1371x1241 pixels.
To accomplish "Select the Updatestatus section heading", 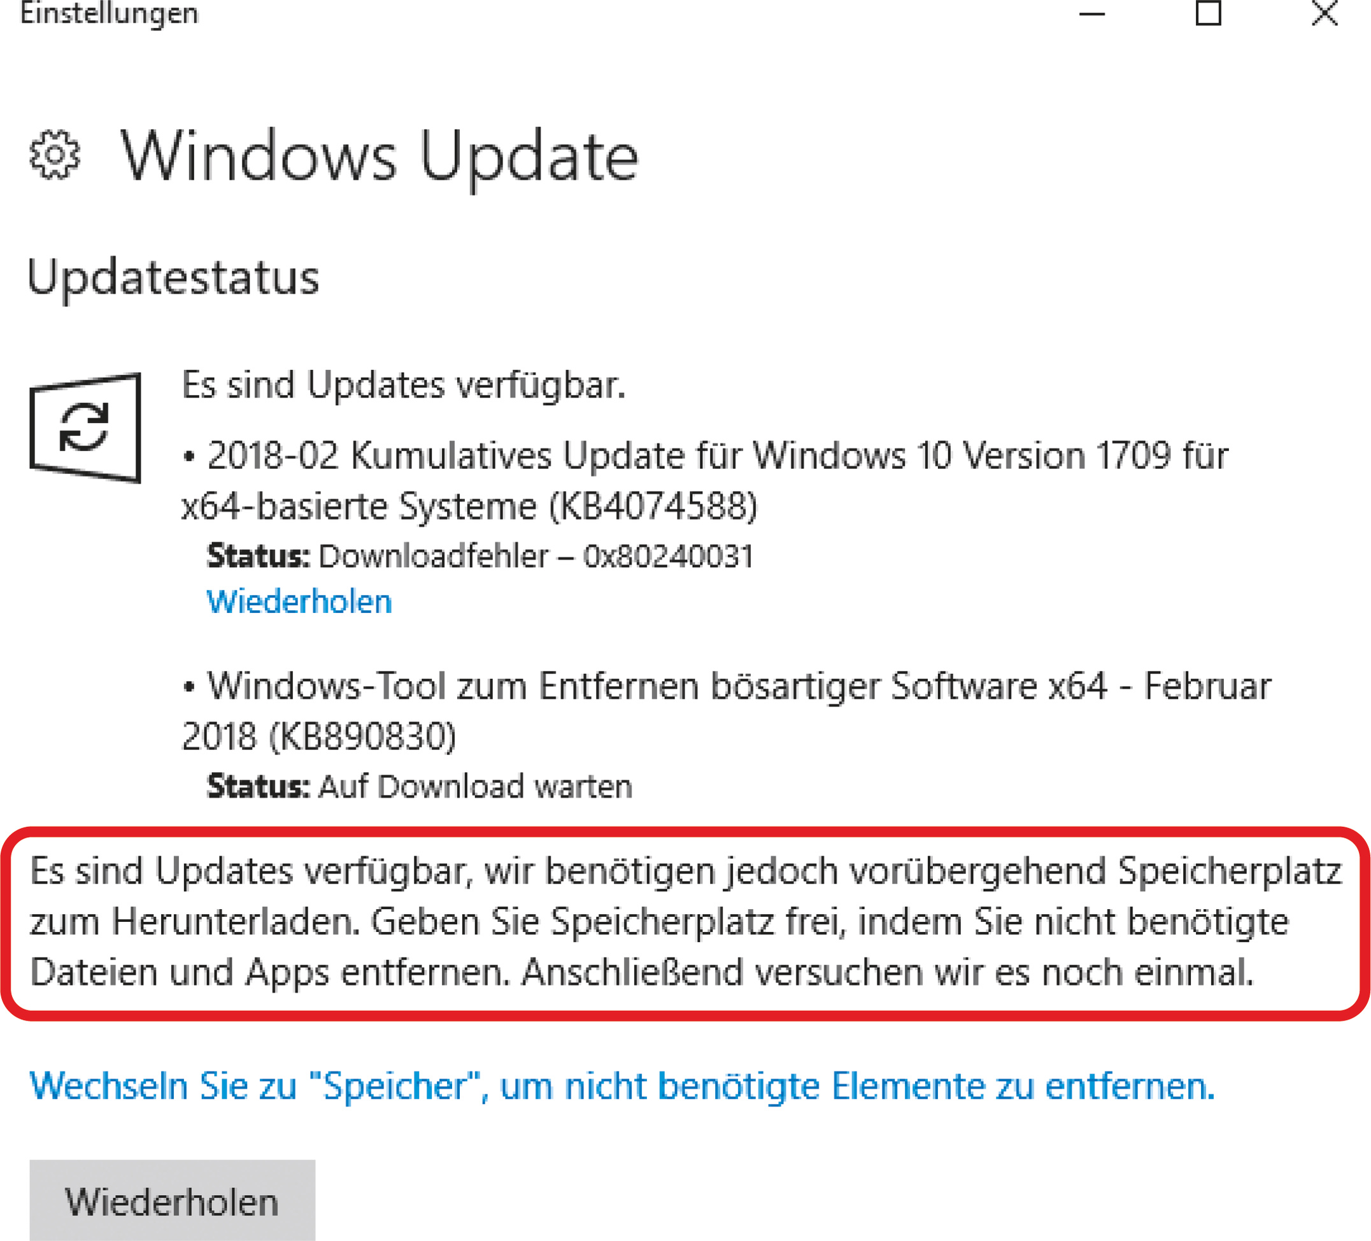I will pos(173,278).
